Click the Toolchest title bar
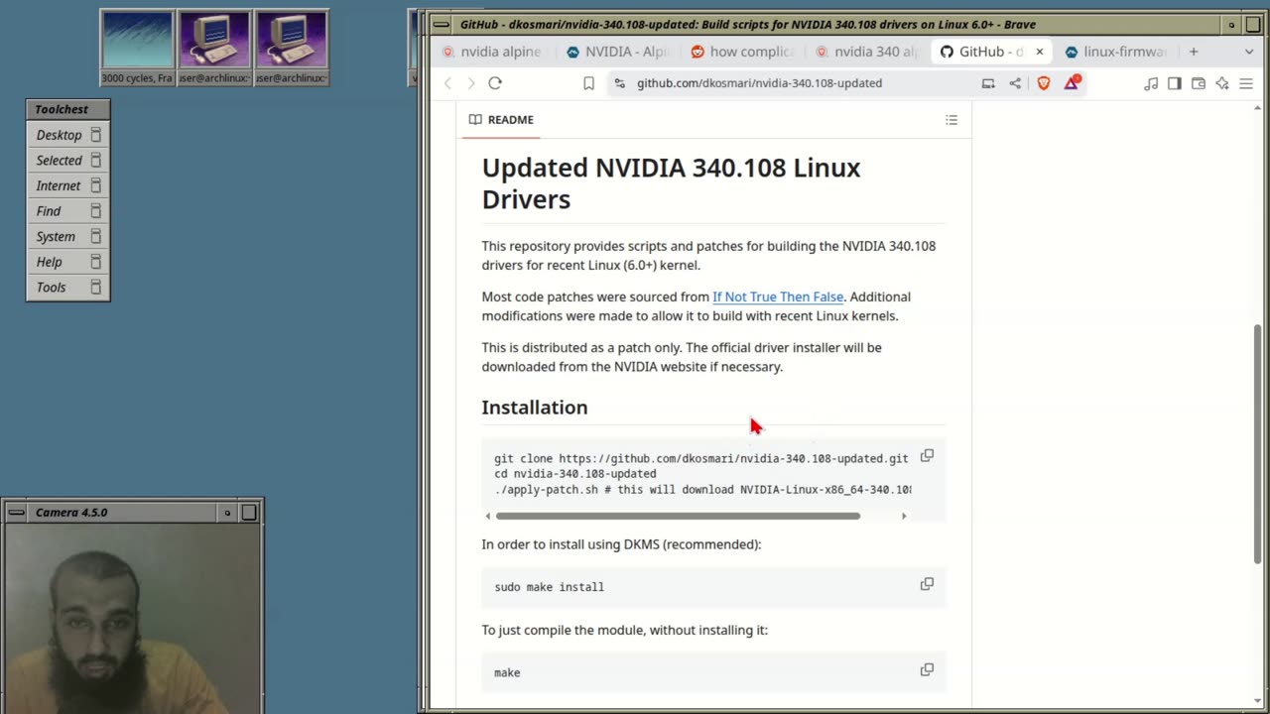This screenshot has height=714, width=1270. [x=67, y=109]
